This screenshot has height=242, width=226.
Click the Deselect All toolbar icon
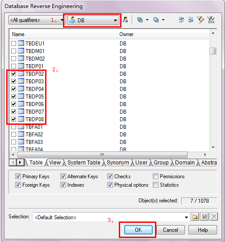click(x=156, y=20)
